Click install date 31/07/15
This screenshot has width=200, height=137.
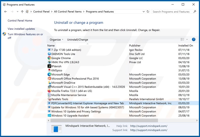(184, 71)
